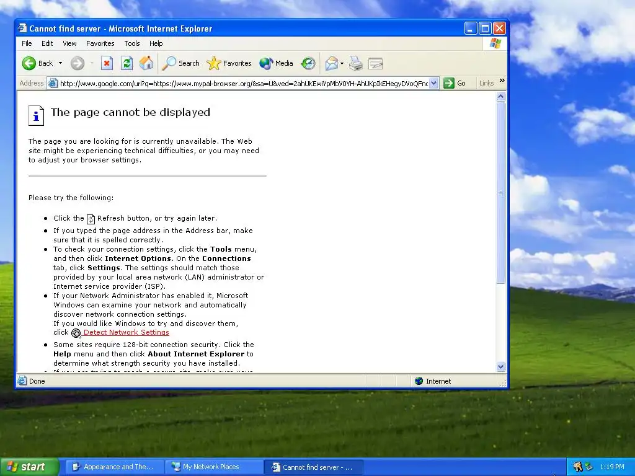Click the status bar resize grip
Viewport: 635px width, 476px height.
[503, 382]
